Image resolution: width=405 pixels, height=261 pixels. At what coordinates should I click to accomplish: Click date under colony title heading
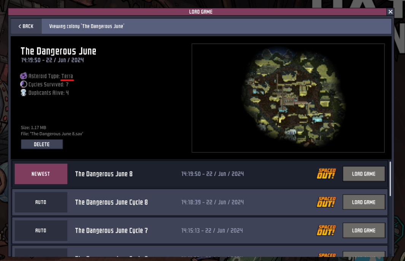[x=52, y=60]
